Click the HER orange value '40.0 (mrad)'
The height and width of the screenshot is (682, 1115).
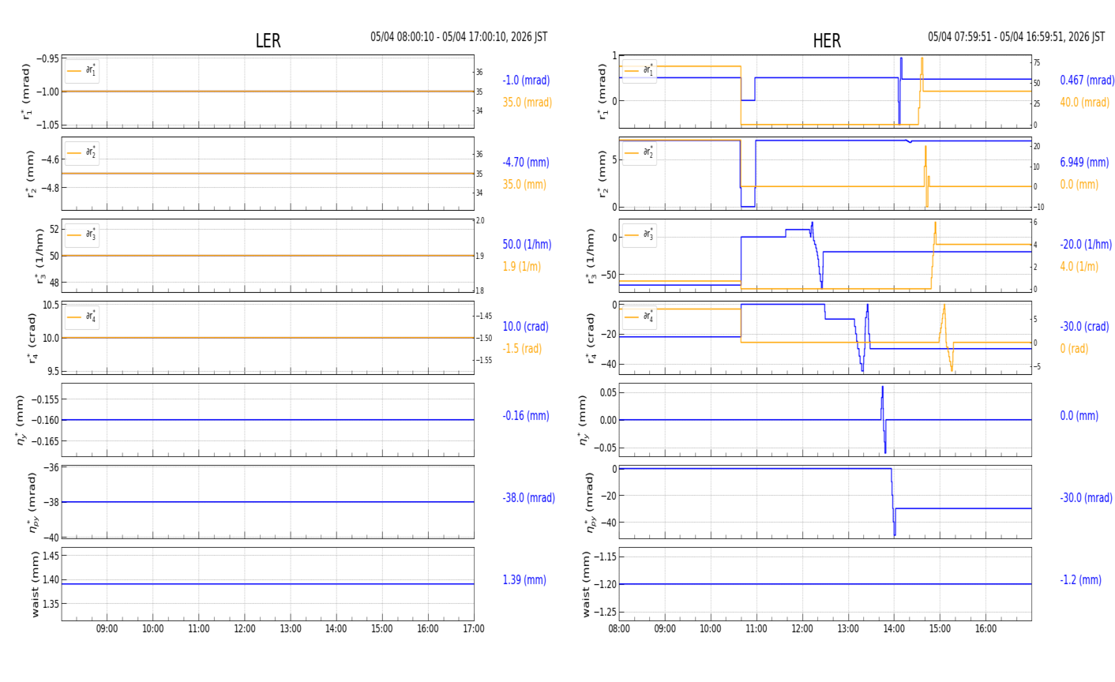click(1085, 103)
